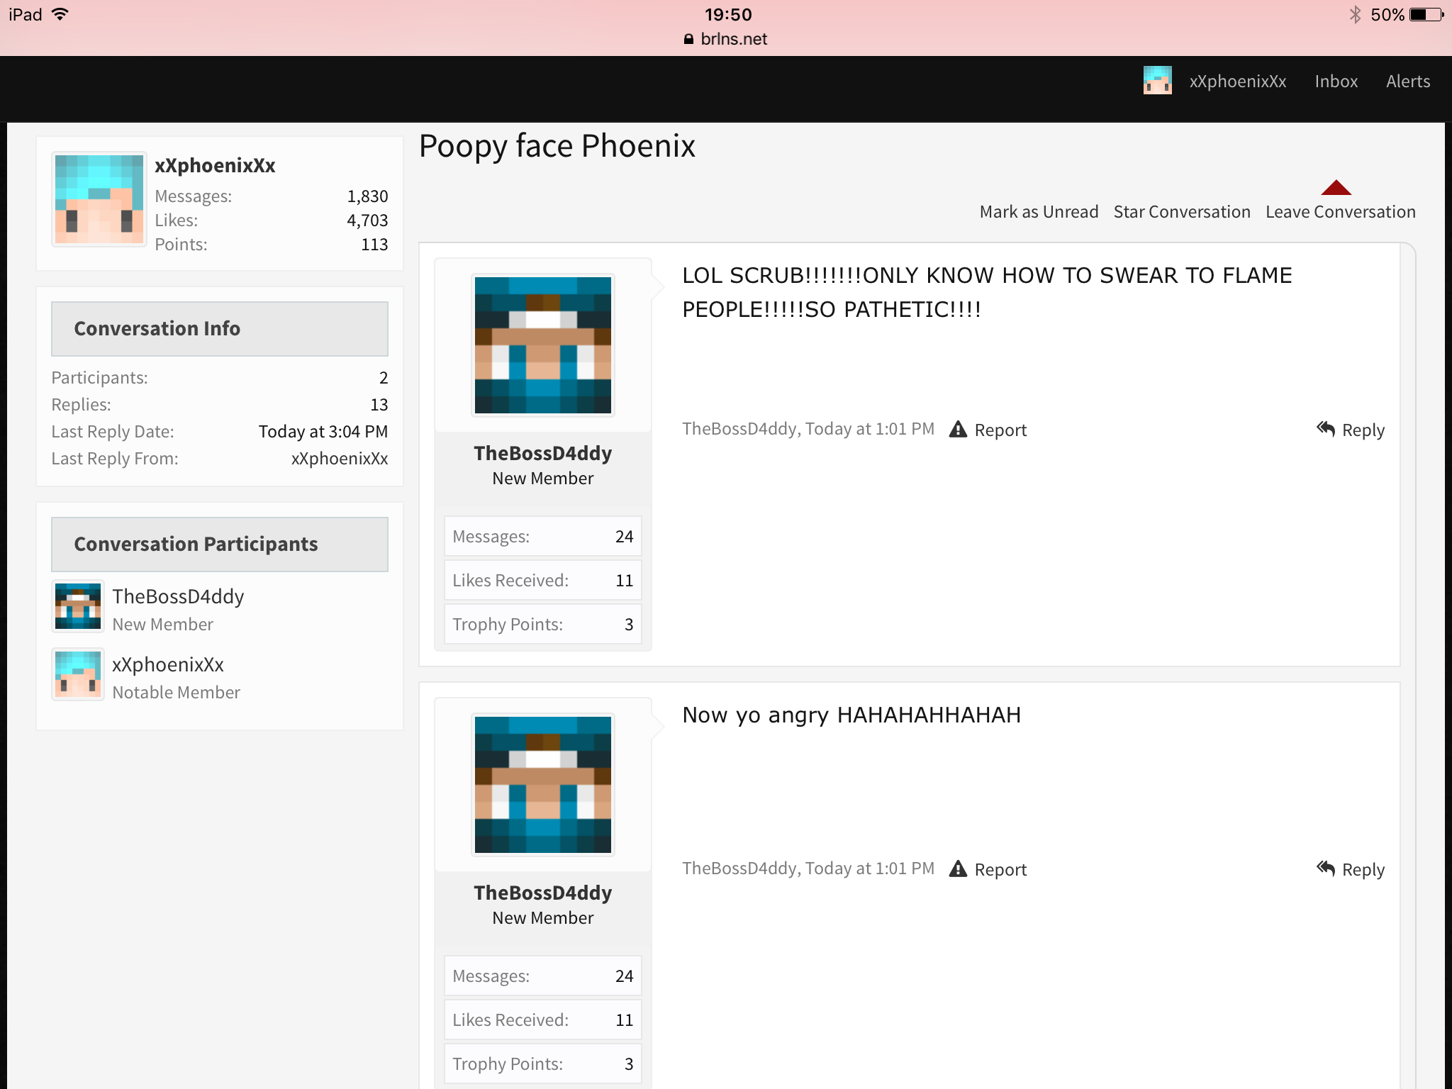The height and width of the screenshot is (1089, 1452).
Task: Open the Inbox menu
Action: click(1336, 82)
